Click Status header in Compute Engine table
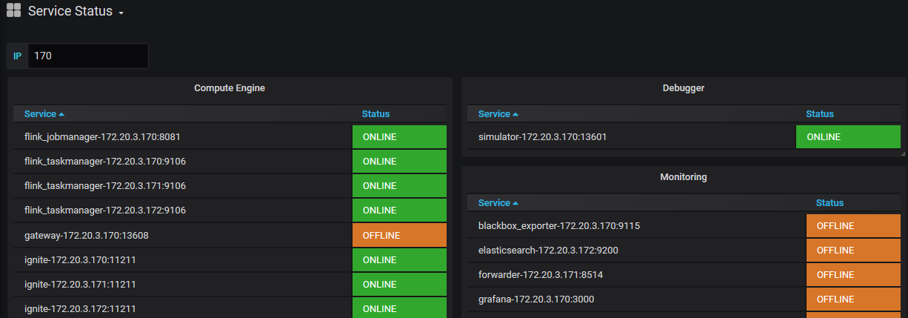Image resolution: width=908 pixels, height=318 pixels. [x=375, y=114]
